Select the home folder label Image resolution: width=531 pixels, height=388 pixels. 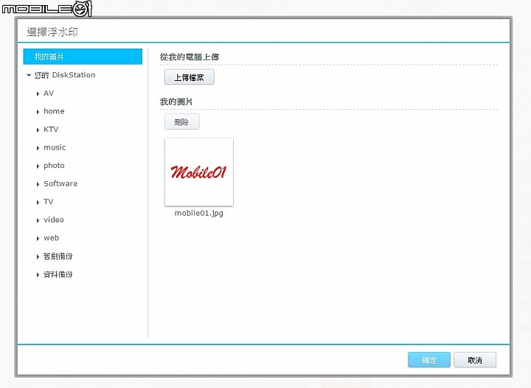click(x=54, y=111)
